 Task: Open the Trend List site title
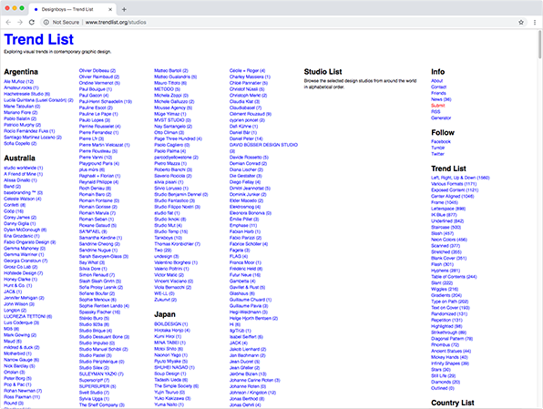pos(39,39)
